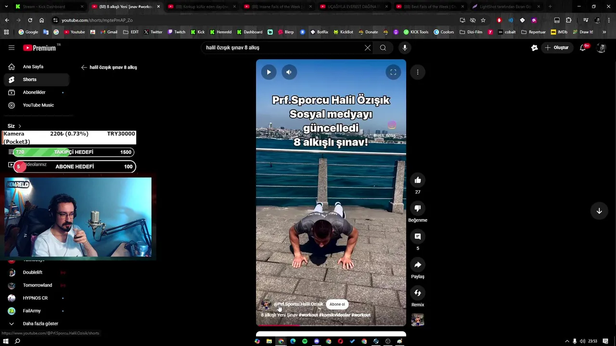Open the sound thumbnail below Remix
Image resolution: width=616 pixels, height=346 pixels.
coord(418,320)
